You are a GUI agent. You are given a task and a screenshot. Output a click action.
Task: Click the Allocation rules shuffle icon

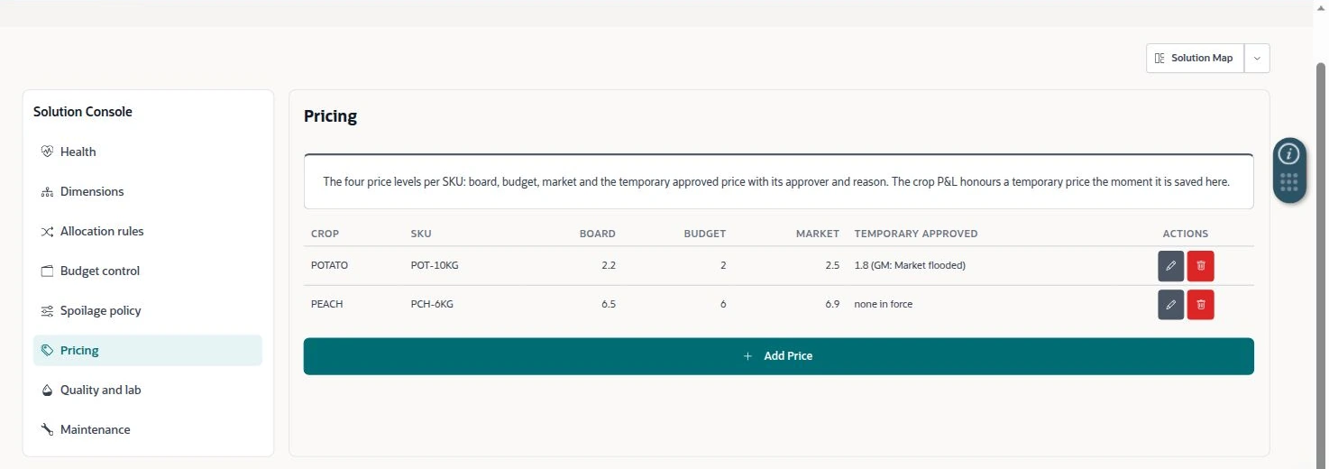[48, 231]
